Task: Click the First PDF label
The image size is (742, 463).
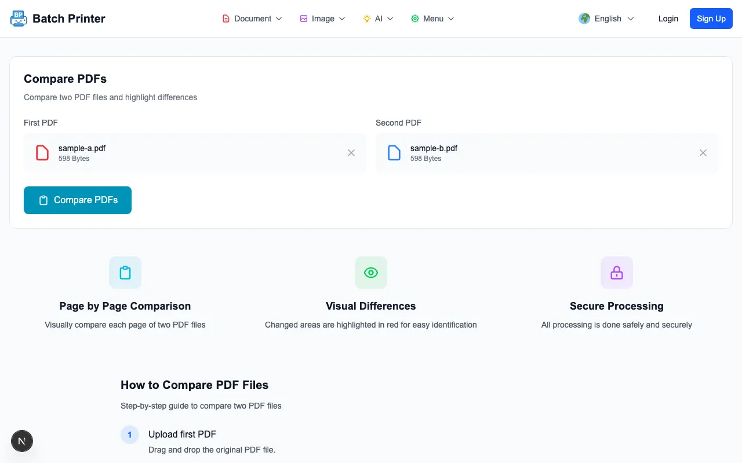Action: [x=41, y=123]
